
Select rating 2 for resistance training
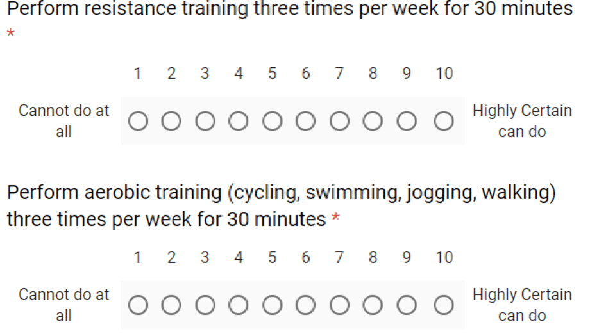(x=171, y=121)
